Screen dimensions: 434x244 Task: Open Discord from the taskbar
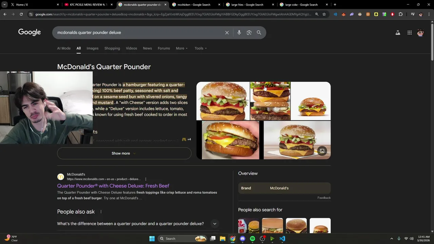[242, 239]
